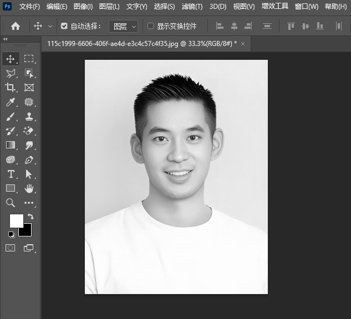Select the Hand tool

[29, 188]
